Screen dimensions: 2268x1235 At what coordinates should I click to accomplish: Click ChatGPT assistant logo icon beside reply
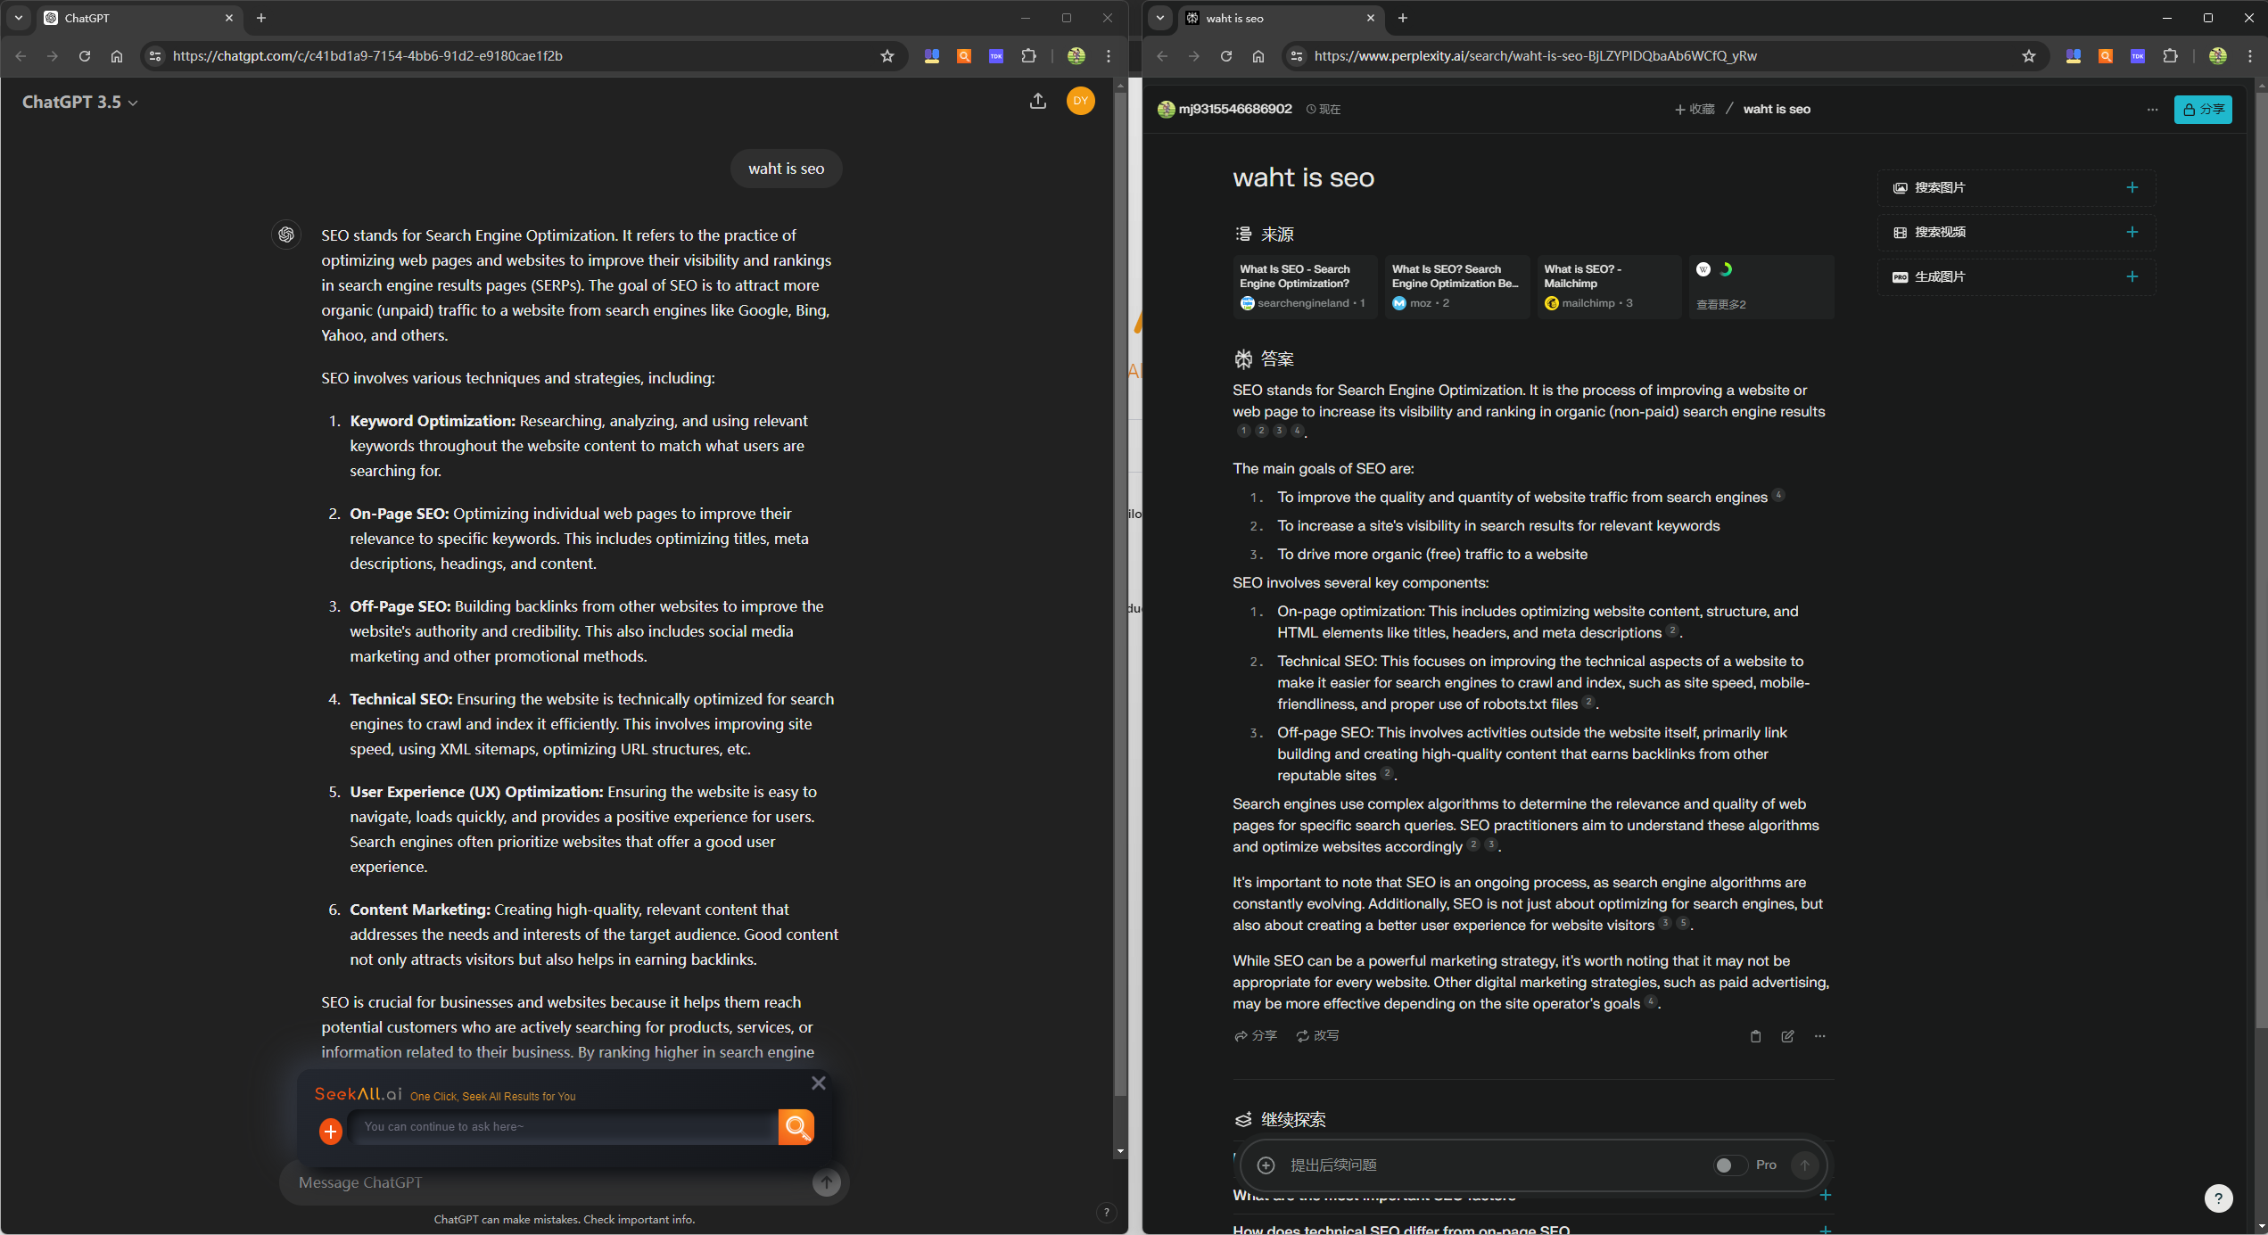[286, 235]
